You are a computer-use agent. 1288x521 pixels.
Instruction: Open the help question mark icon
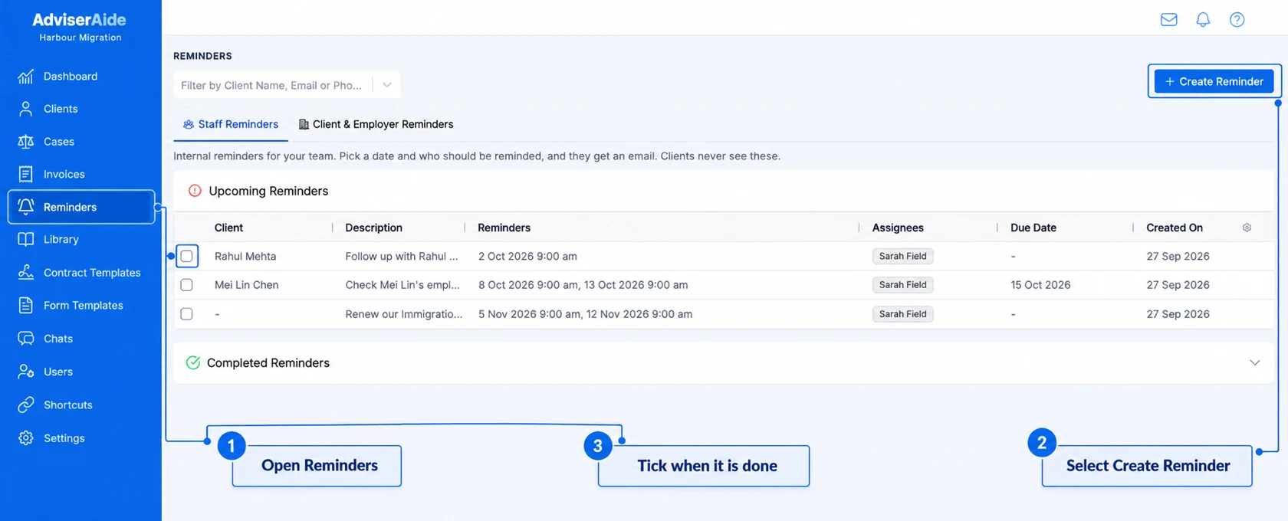pyautogui.click(x=1237, y=20)
